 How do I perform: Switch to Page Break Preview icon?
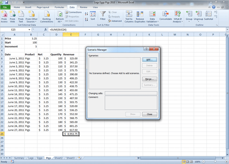191,162
